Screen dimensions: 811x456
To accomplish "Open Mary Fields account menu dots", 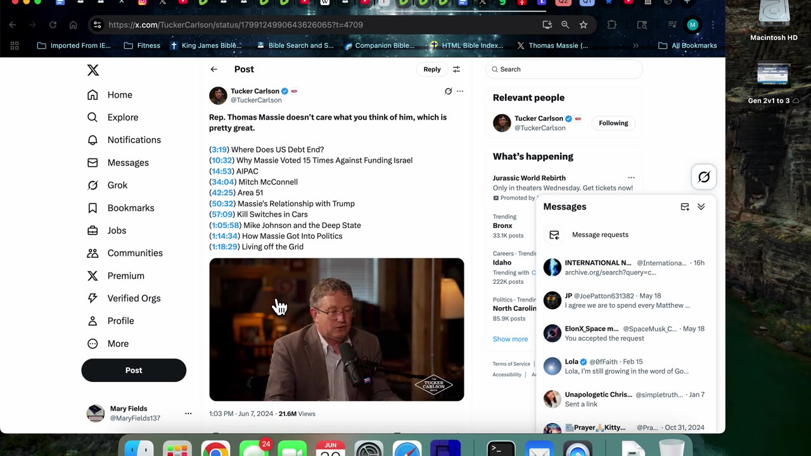I will coord(188,414).
